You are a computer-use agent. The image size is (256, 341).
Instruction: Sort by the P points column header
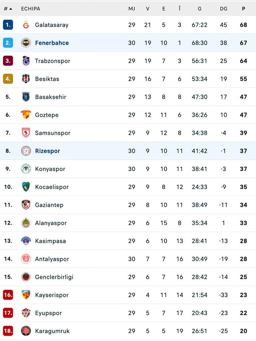click(243, 9)
